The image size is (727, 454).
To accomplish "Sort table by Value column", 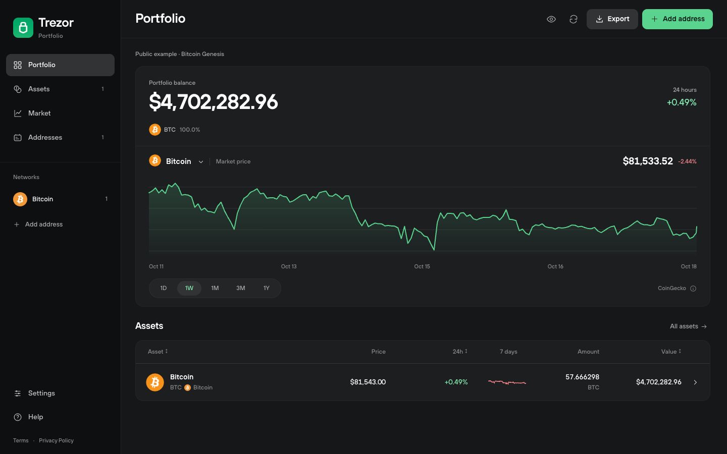I will coord(671,352).
